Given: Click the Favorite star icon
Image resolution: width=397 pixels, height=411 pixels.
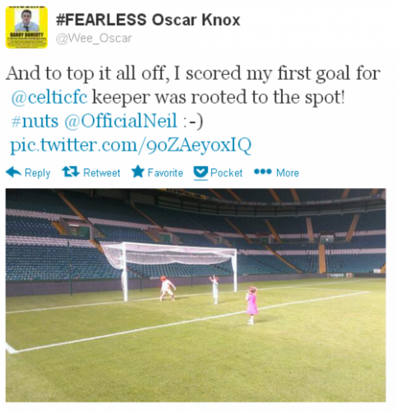Looking at the screenshot, I should [x=138, y=172].
